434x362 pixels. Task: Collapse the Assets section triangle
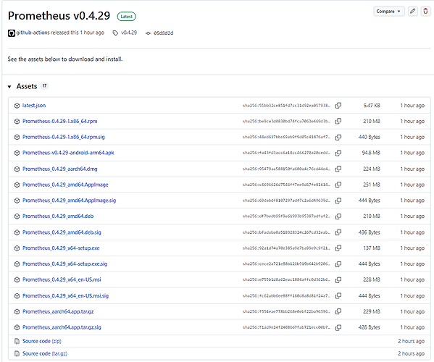(9, 87)
